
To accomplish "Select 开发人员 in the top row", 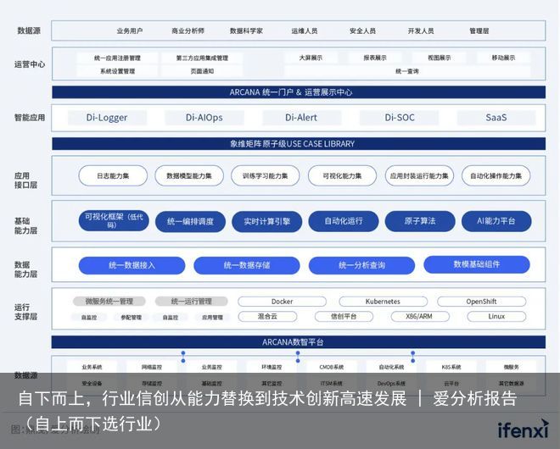I will 421,31.
